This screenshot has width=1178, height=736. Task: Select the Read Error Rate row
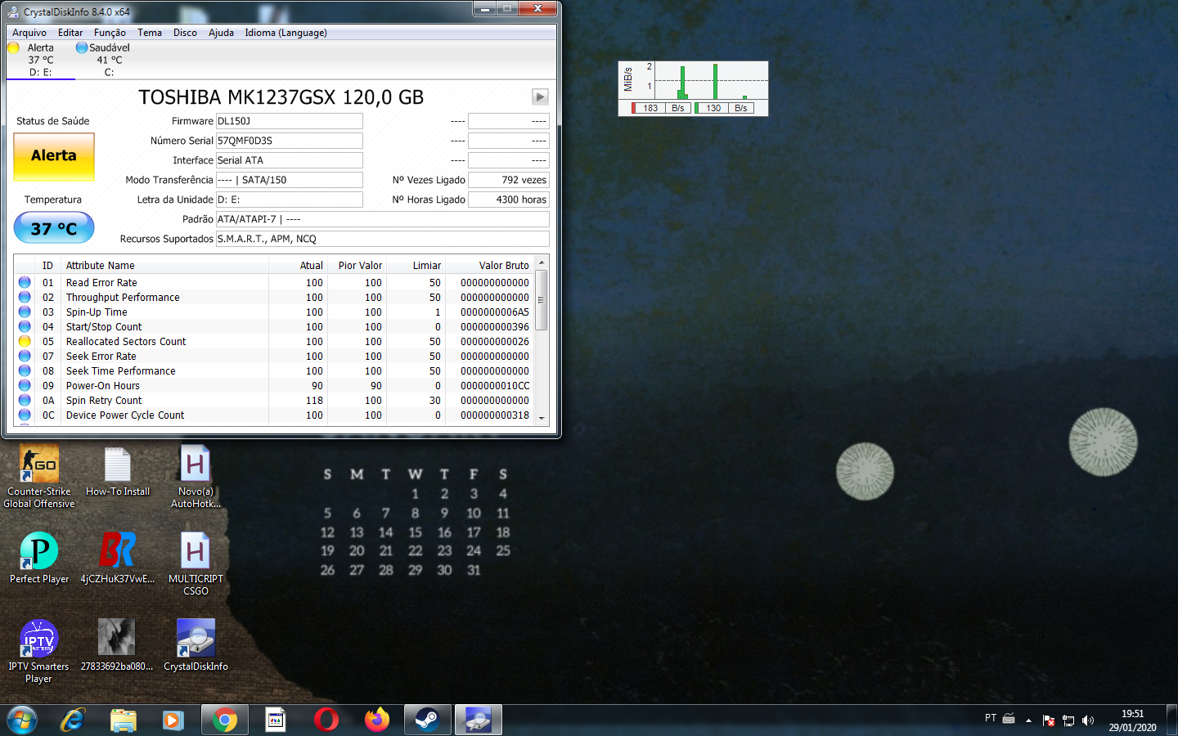click(275, 282)
